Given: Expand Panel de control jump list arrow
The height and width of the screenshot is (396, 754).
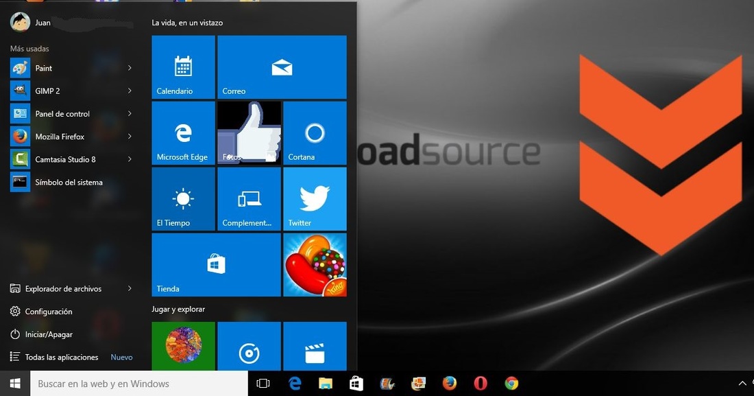Looking at the screenshot, I should [130, 114].
